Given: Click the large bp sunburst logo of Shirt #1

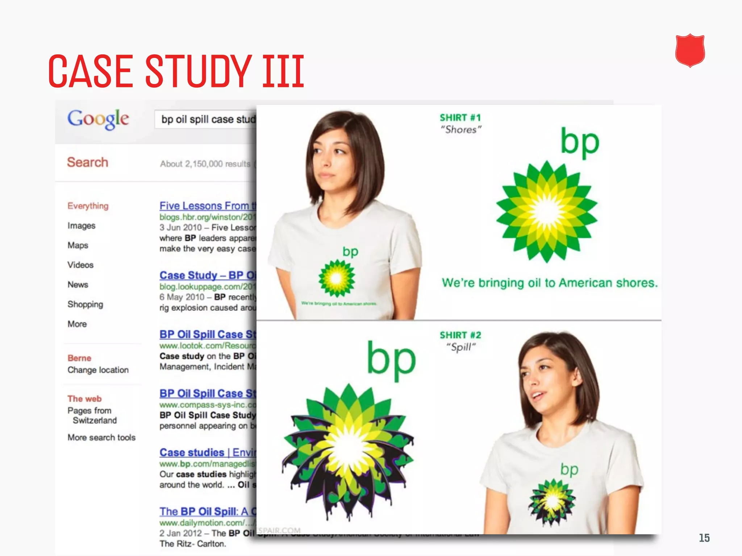Looking at the screenshot, I should [x=547, y=212].
